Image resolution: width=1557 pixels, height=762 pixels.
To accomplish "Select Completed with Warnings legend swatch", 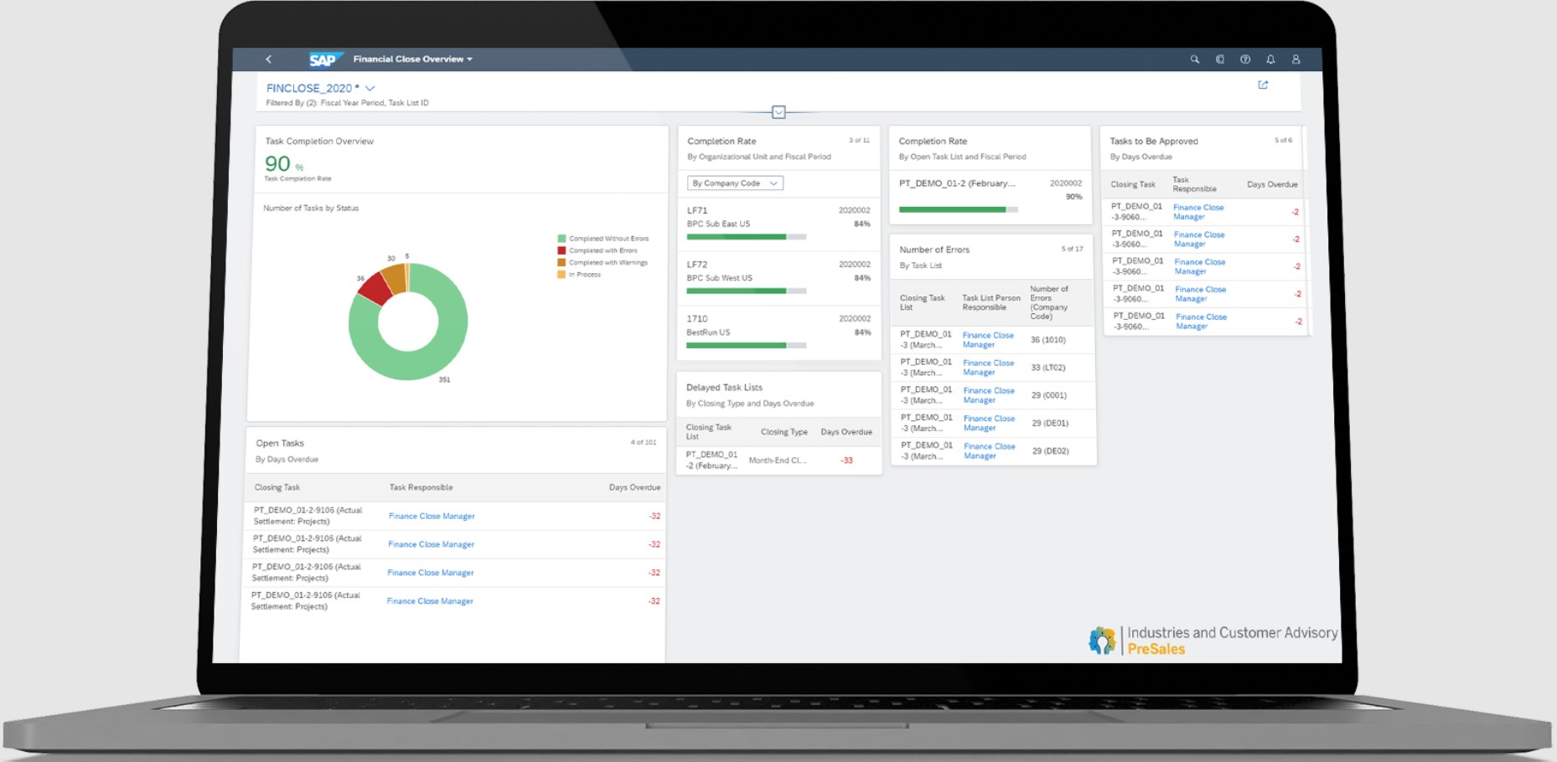I will (x=561, y=262).
